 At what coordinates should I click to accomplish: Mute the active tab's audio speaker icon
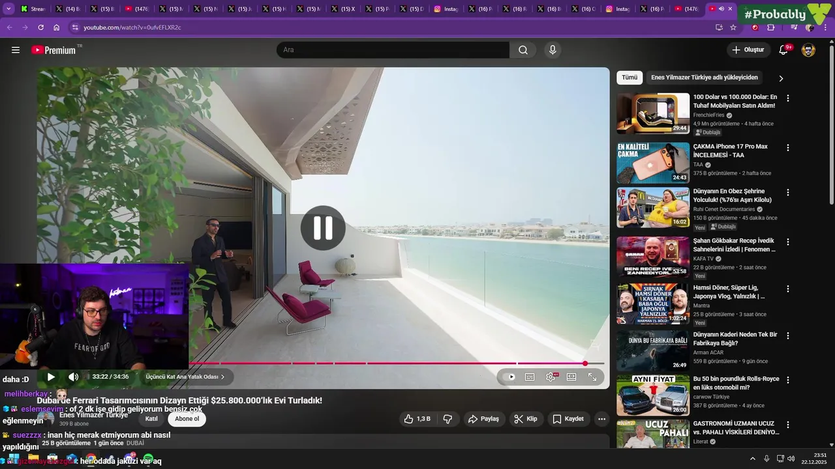(x=721, y=9)
